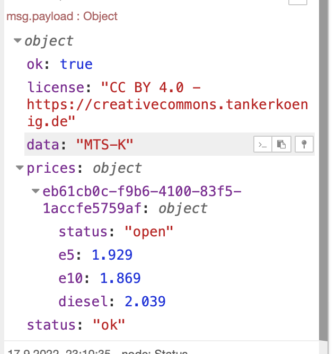Toggle number format of e5 value 1.929
This screenshot has height=354, width=336.
[112, 255]
